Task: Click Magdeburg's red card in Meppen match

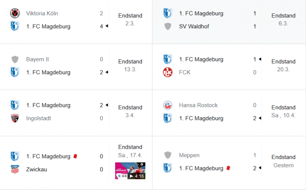Action: [228, 168]
